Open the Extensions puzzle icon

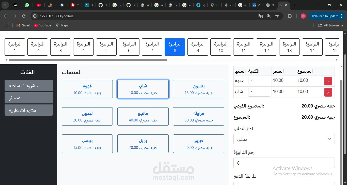point(290,16)
